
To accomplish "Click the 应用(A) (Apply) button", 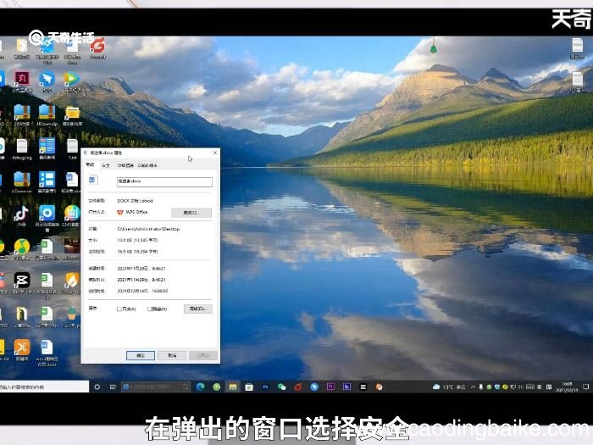I will pos(203,356).
